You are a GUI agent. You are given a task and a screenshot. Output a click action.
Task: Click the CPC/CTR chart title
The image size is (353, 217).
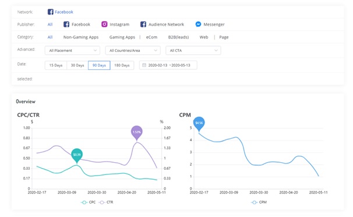pos(29,115)
